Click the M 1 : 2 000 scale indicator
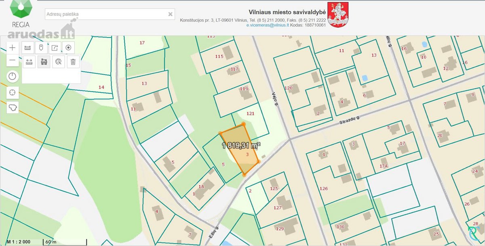The image size is (485, 246). (18, 242)
